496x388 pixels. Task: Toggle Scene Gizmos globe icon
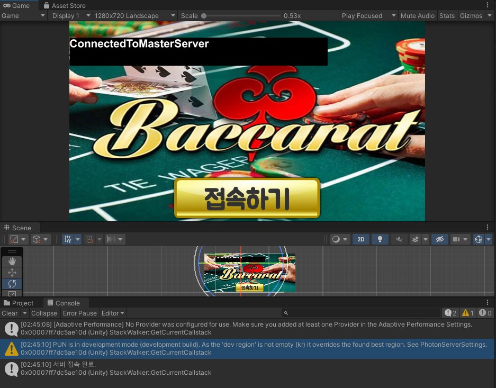pyautogui.click(x=479, y=239)
